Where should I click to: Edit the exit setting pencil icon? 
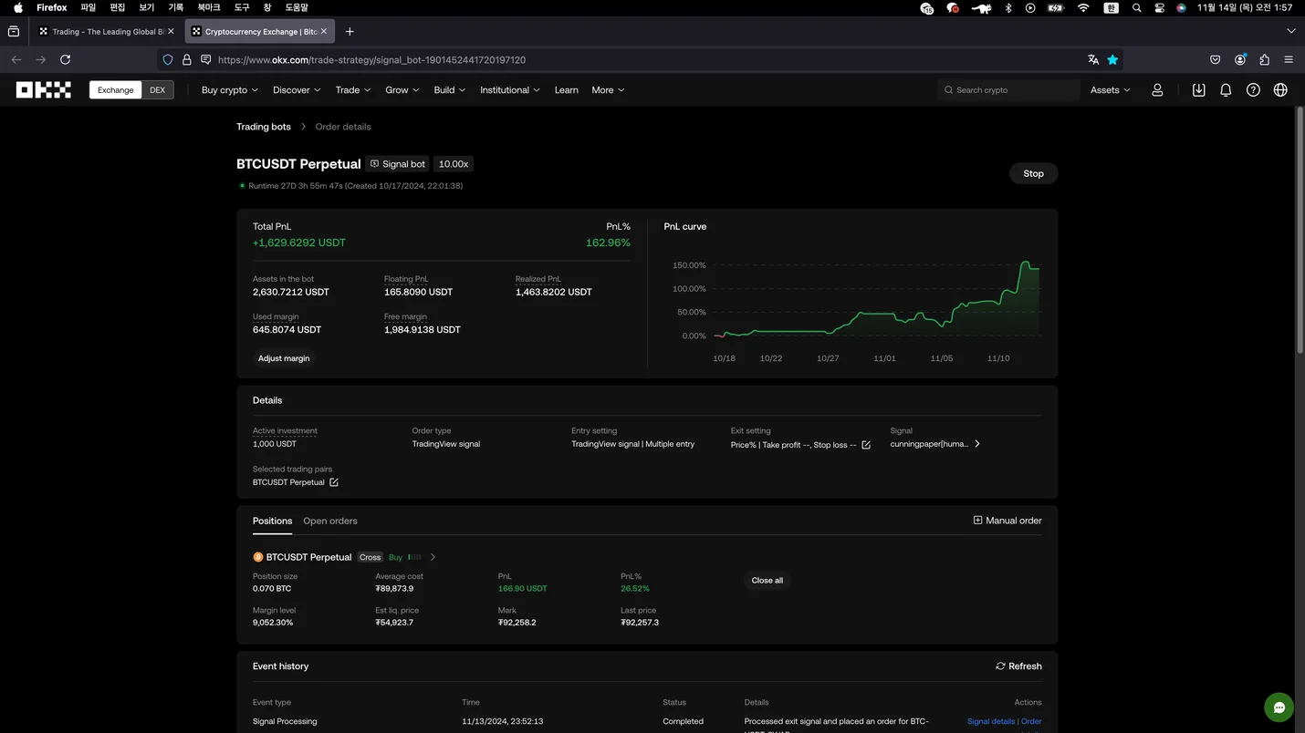coord(866,445)
